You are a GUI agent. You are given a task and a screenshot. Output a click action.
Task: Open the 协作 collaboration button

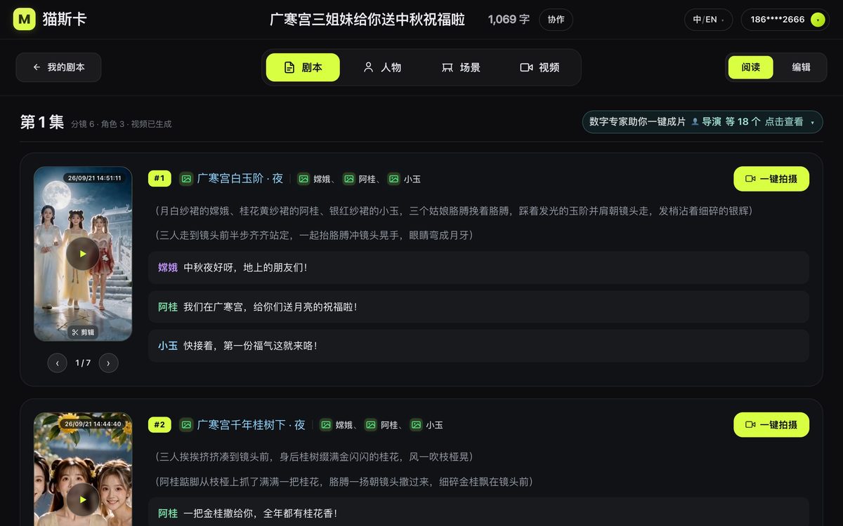pos(556,20)
